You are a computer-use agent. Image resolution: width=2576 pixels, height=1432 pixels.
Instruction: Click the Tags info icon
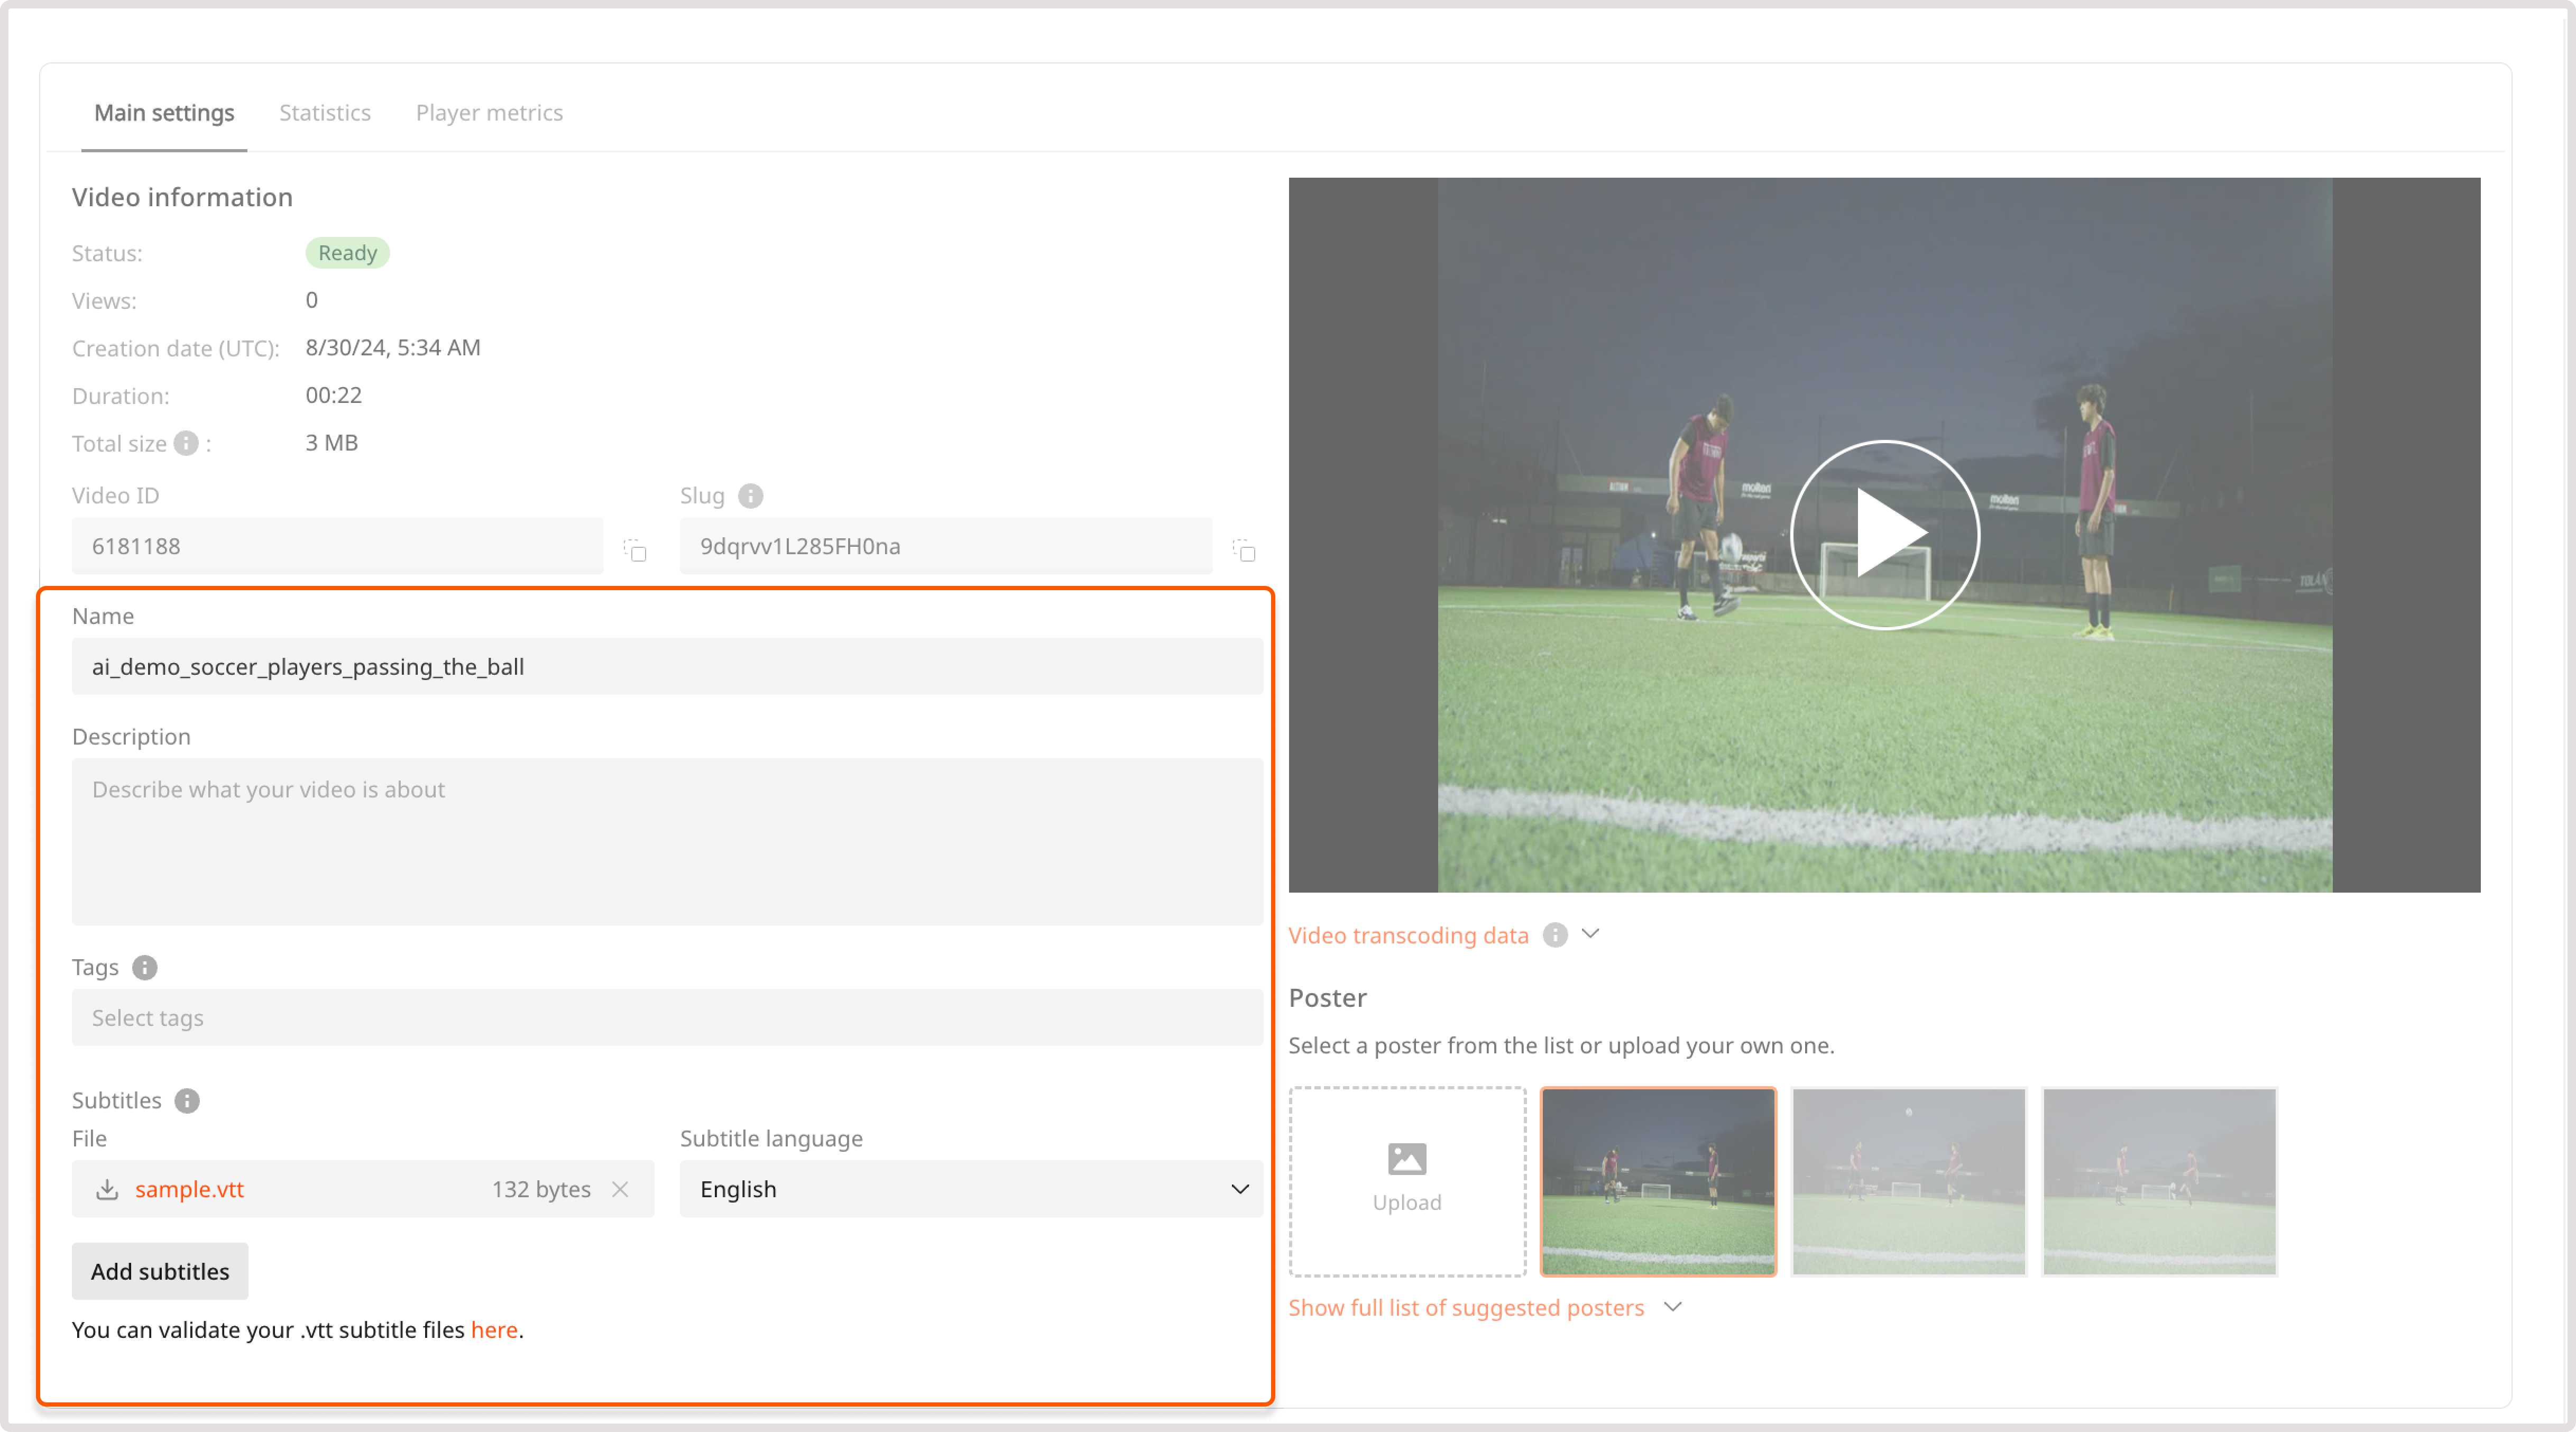(146, 968)
